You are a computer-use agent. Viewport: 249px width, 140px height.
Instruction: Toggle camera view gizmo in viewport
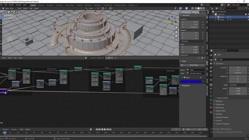pyautogui.click(x=176, y=36)
